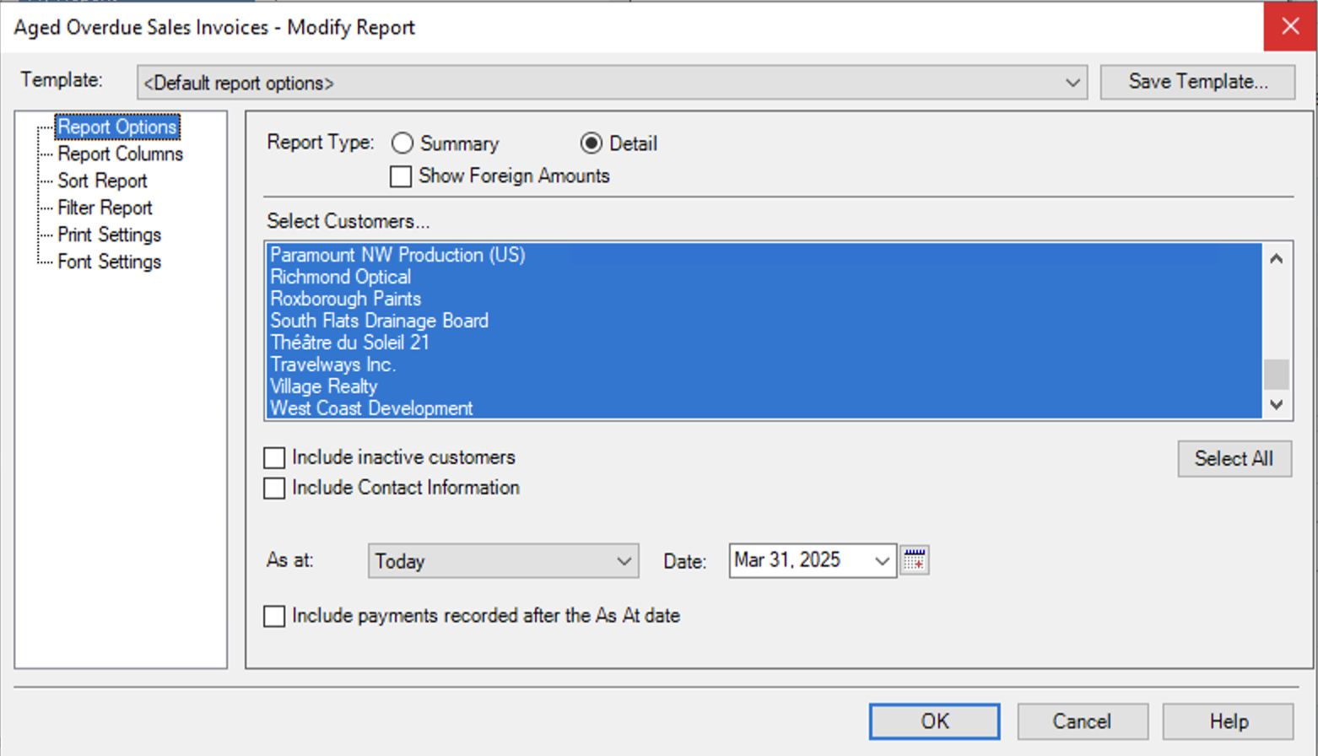The width and height of the screenshot is (1318, 756).
Task: Open the Report Columns settings
Action: [121, 154]
